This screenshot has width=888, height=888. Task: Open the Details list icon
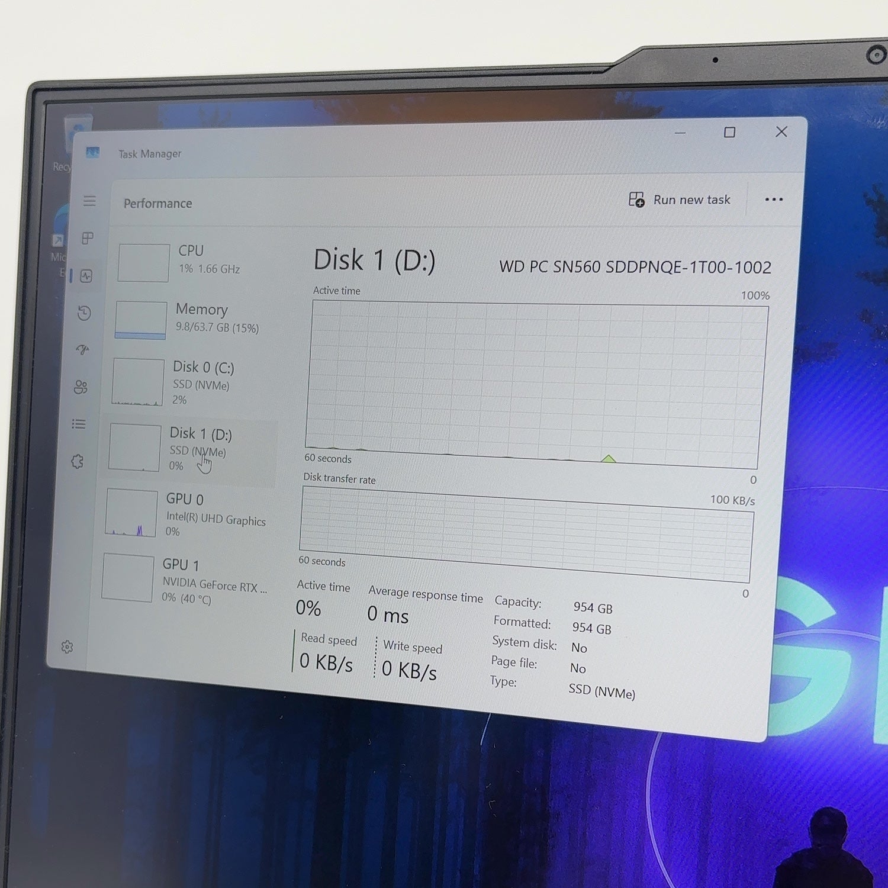point(79,424)
